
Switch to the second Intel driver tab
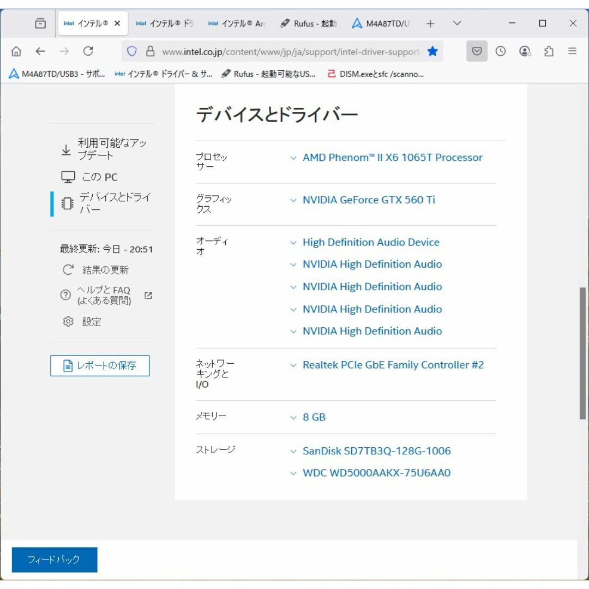coord(165,23)
